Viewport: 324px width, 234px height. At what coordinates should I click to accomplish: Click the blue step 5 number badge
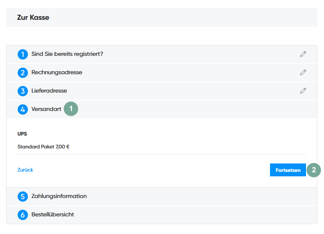point(23,197)
